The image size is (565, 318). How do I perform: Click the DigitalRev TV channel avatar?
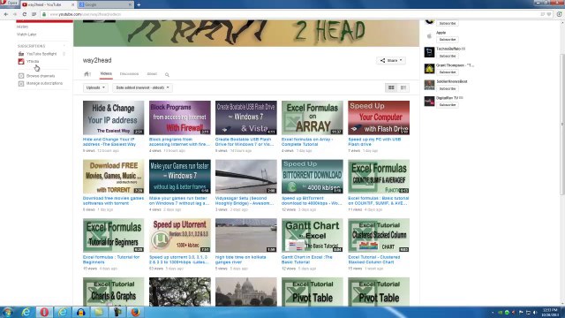(x=429, y=101)
